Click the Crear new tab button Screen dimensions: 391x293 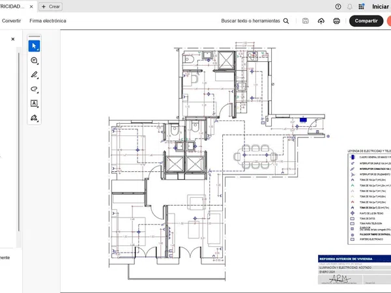tap(51, 6)
